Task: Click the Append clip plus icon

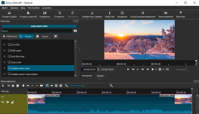Action: [23, 86]
